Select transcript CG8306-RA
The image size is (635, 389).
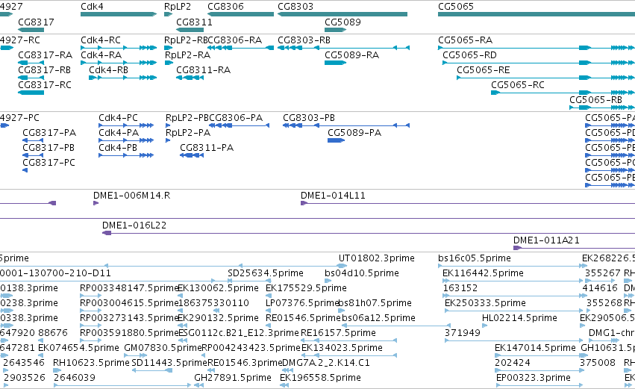click(240, 48)
